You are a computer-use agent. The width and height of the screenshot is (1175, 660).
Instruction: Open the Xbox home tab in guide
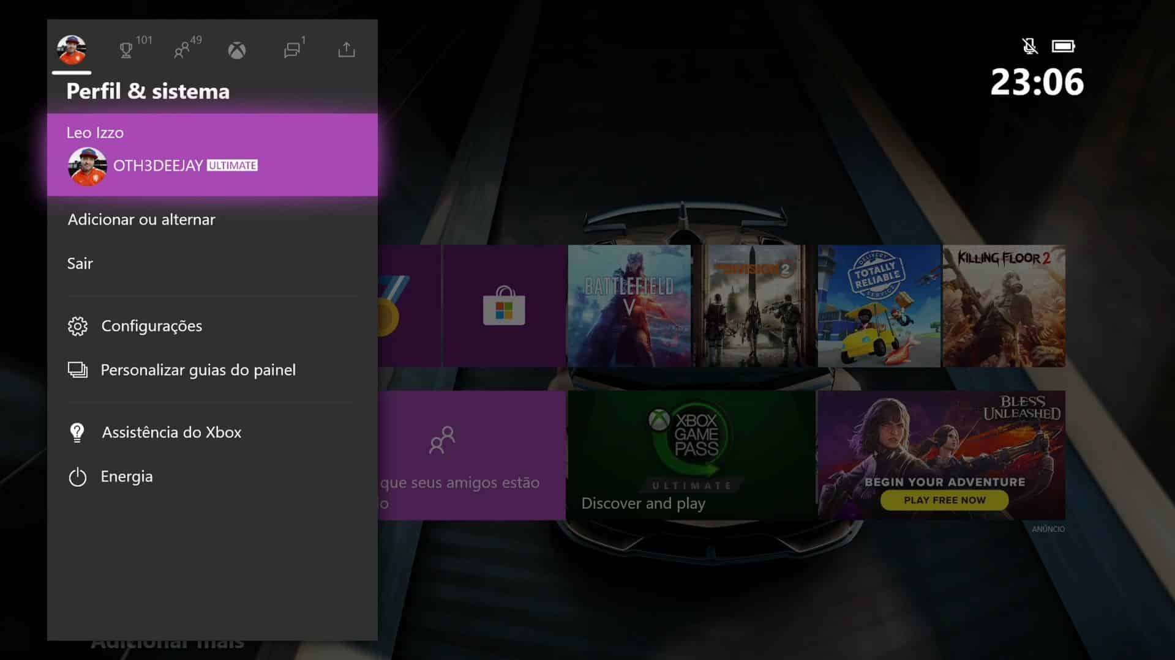point(237,50)
